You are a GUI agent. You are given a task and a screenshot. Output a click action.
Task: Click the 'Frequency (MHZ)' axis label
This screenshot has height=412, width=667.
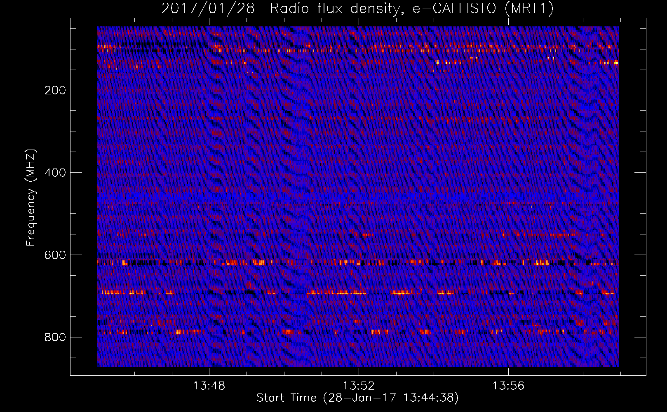(x=31, y=197)
